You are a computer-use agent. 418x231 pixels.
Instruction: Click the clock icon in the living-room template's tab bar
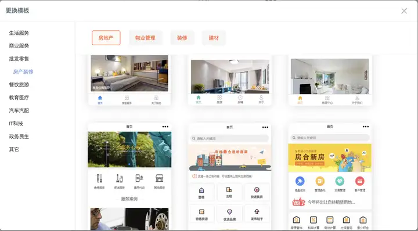click(240, 98)
